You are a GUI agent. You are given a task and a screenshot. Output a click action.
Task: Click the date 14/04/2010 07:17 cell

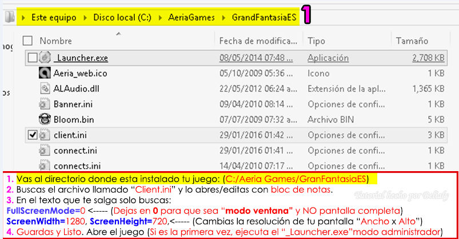tap(256, 165)
